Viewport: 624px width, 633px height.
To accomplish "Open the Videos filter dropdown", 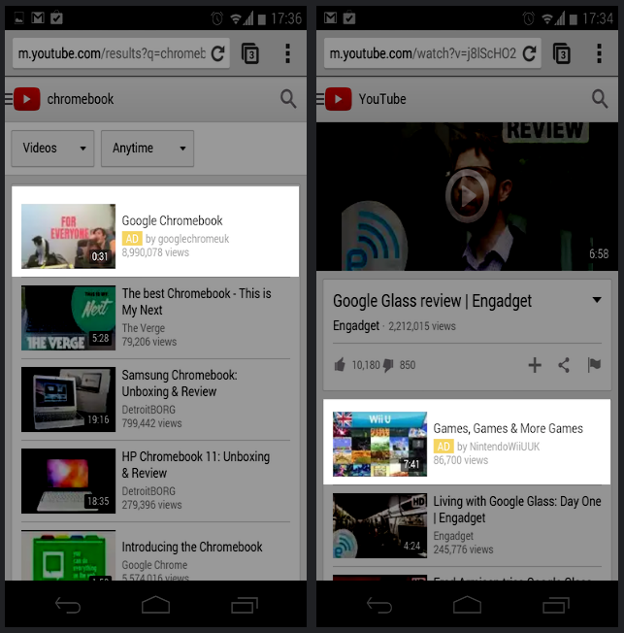I will (x=52, y=149).
